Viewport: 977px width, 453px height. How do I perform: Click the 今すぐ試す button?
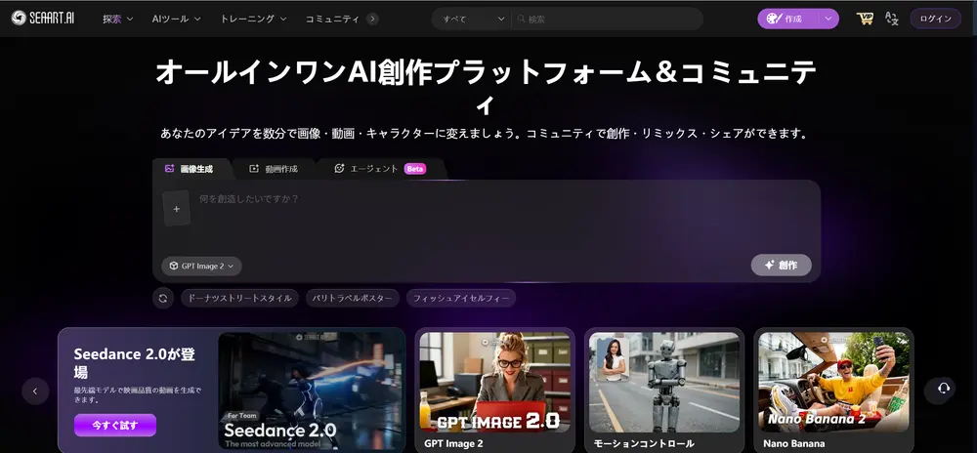point(115,426)
